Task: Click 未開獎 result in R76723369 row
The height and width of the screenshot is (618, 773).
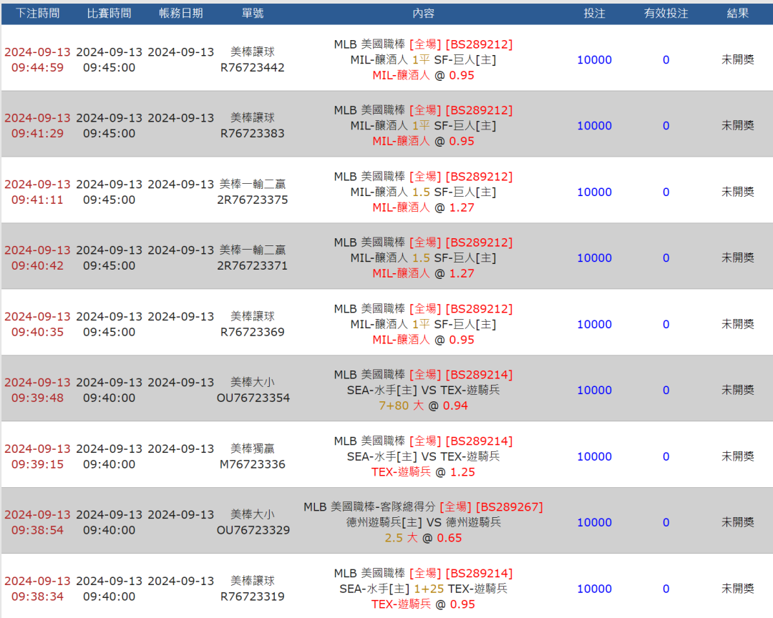Action: 737,324
